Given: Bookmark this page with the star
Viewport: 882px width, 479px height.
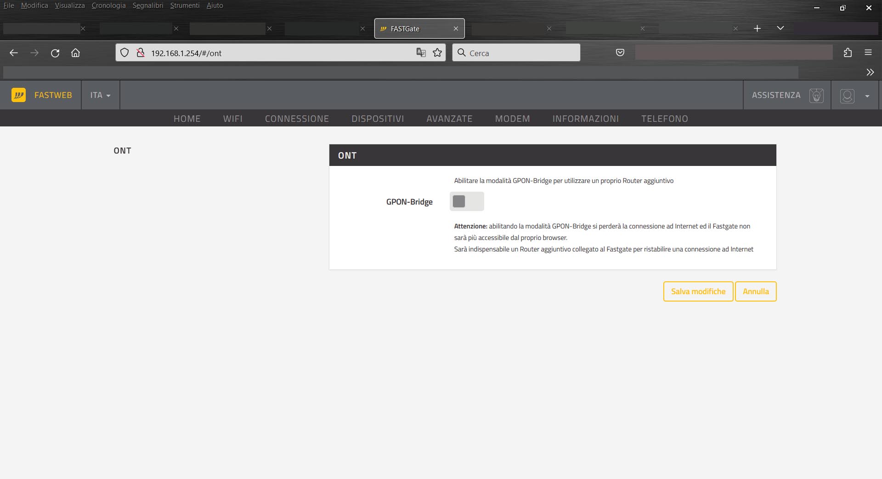Looking at the screenshot, I should tap(437, 52).
